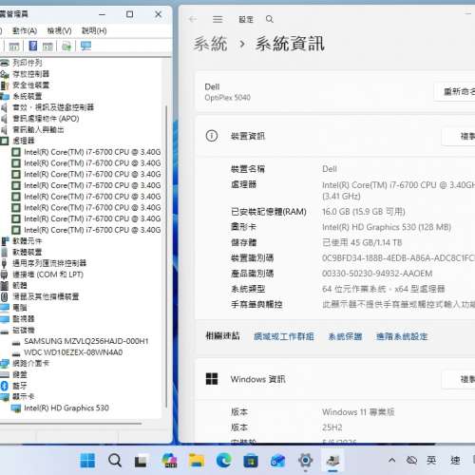Open Task View on the taskbar

click(x=141, y=461)
